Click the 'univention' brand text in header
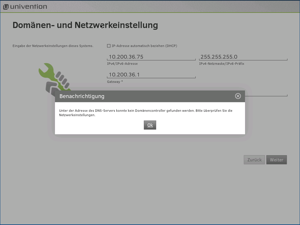Screen dimensions: 300x225 click(28, 7)
